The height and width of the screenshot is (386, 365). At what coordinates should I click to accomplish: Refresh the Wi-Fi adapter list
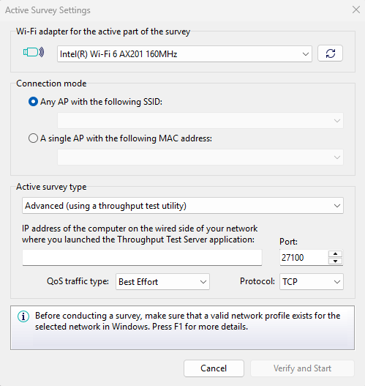pyautogui.click(x=330, y=53)
